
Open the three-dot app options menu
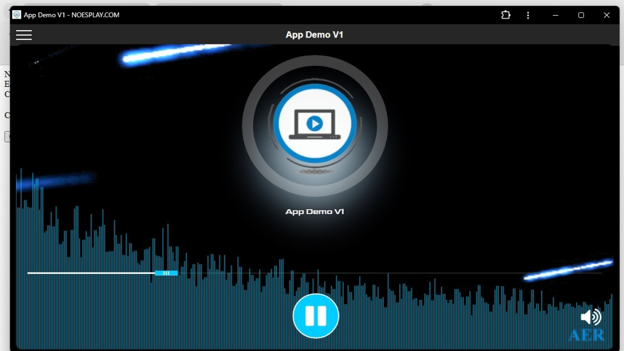pos(528,15)
